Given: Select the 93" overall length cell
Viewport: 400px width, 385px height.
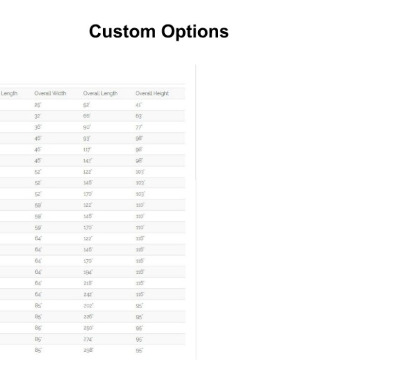Looking at the screenshot, I should tap(87, 139).
